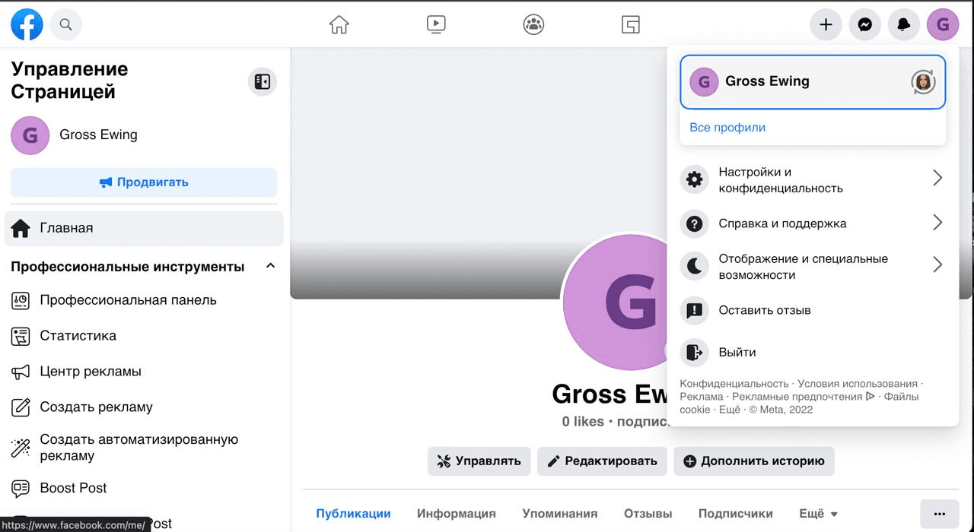
Task: Click the Статистика chart icon
Action: point(21,336)
